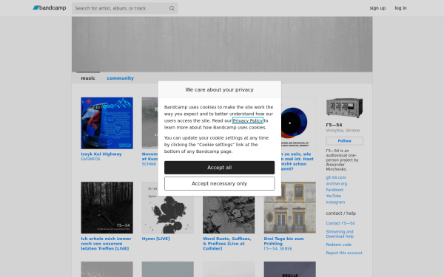This screenshot has height=277, width=444.
Task: Open the YouTube link
Action: click(333, 196)
